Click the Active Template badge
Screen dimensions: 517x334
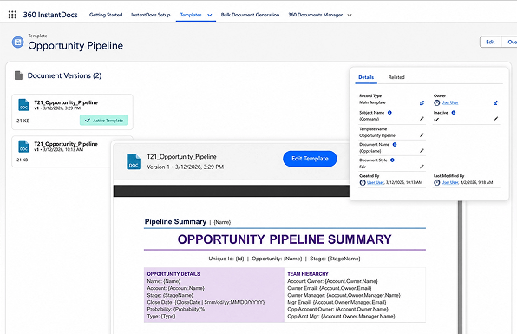click(x=103, y=121)
